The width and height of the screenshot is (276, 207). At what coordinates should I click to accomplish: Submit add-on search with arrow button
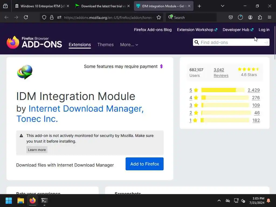point(266,42)
